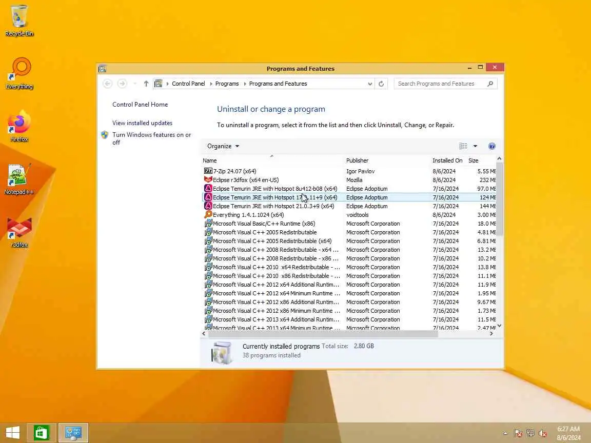Select Temurin JRE 8u412-b08 entry
The width and height of the screenshot is (591, 443).
click(349, 189)
